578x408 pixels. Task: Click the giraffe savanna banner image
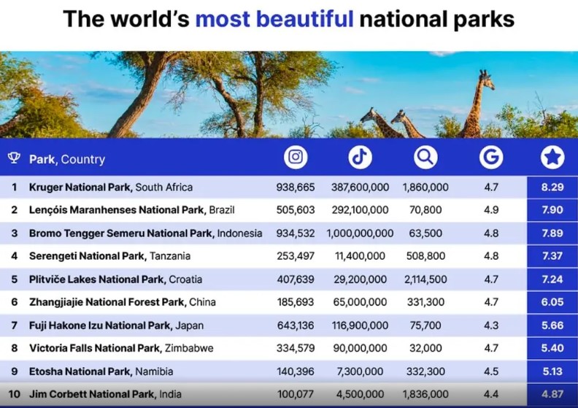point(289,95)
